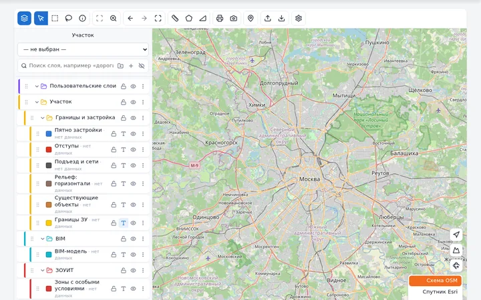The image size is (481, 300).
Task: Click drag handle of Подъезд и сети row
Action: pos(37,165)
